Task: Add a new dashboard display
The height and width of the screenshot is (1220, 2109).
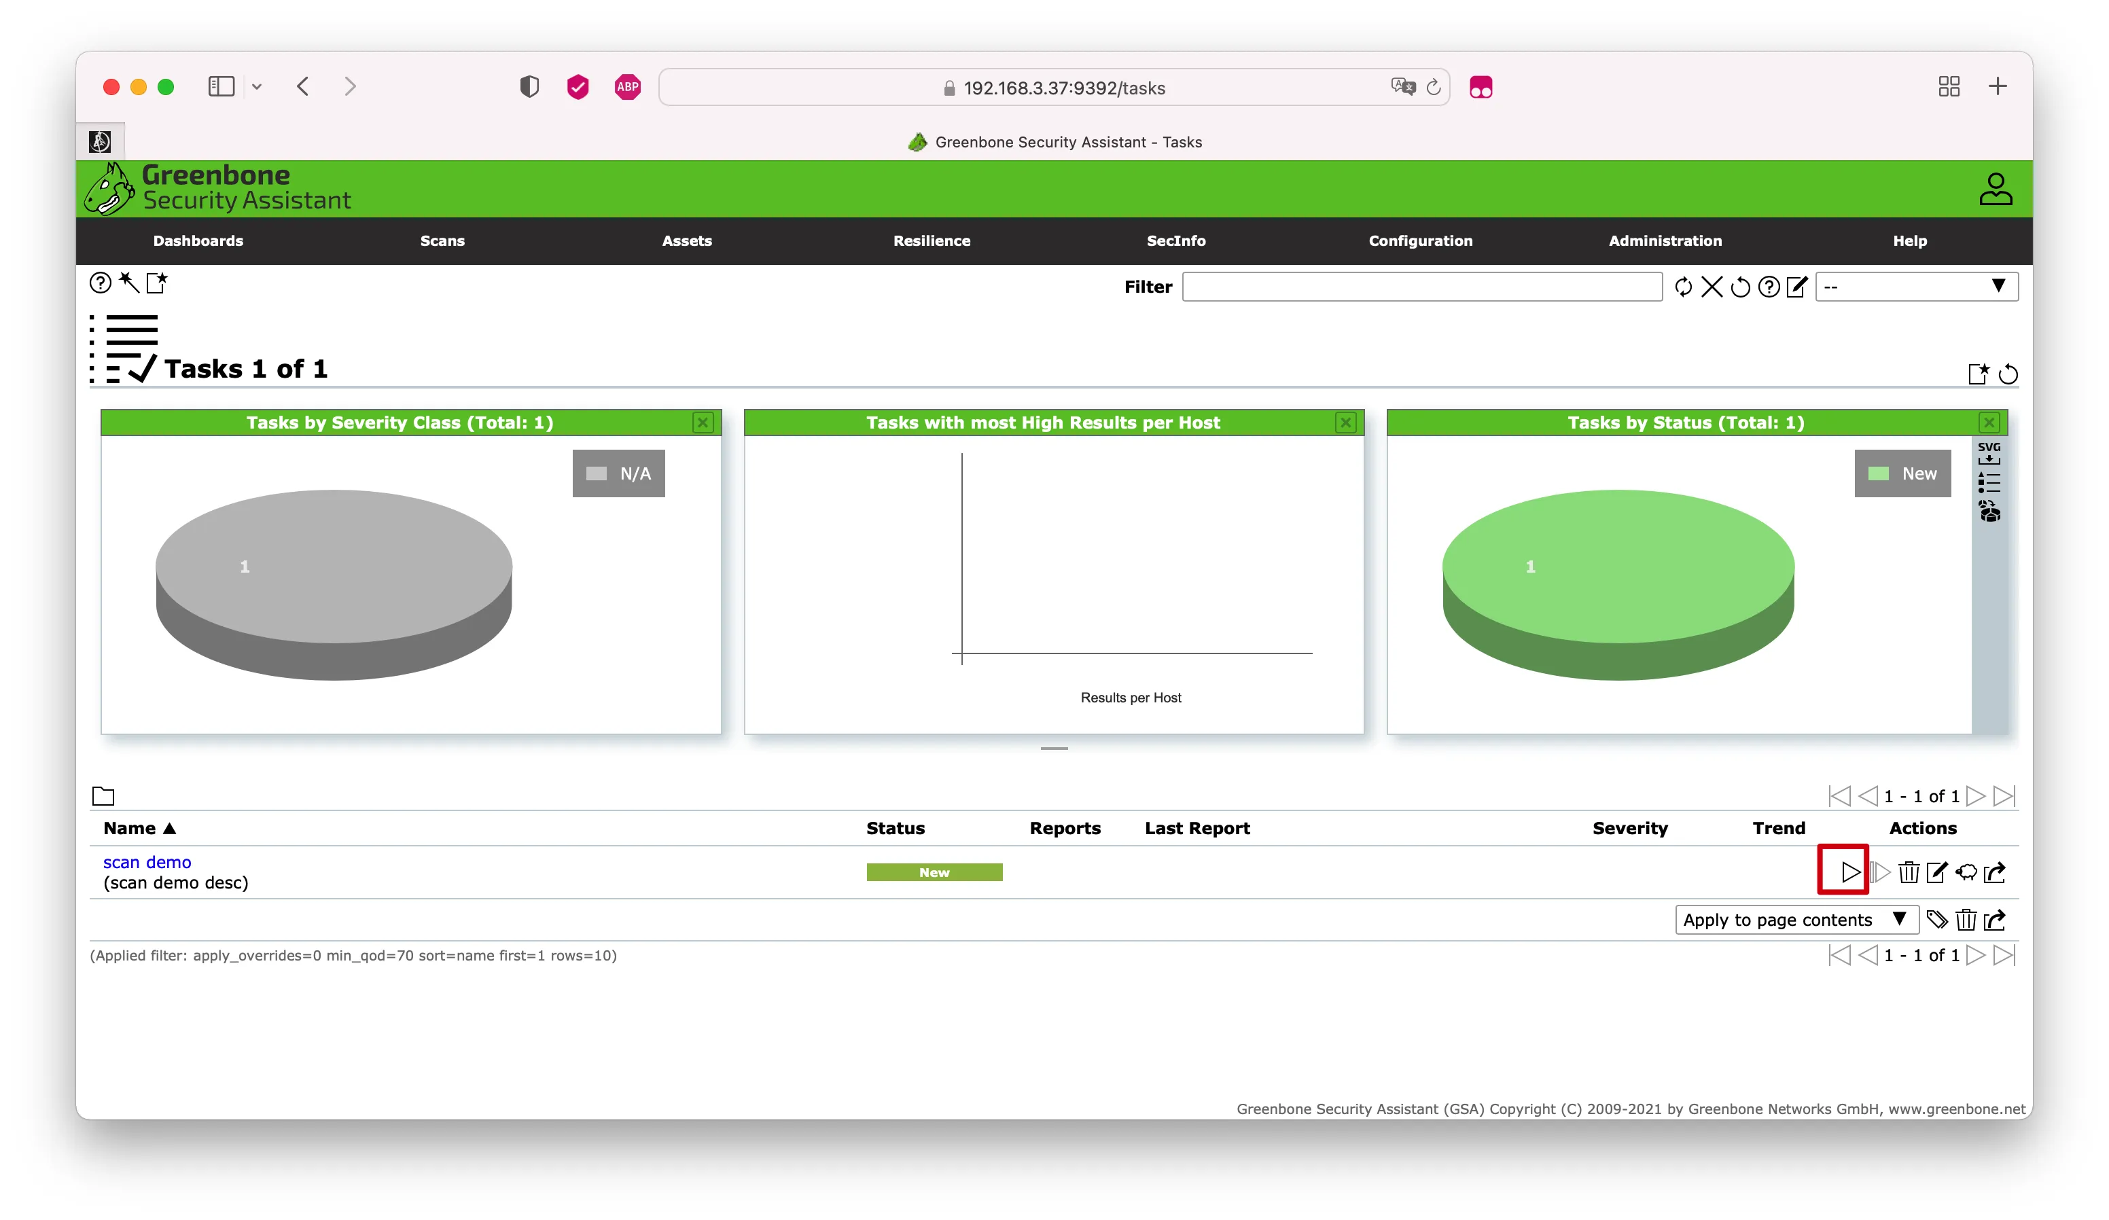Action: point(1979,373)
